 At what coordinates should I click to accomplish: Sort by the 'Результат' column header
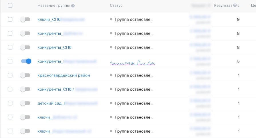(223, 5)
